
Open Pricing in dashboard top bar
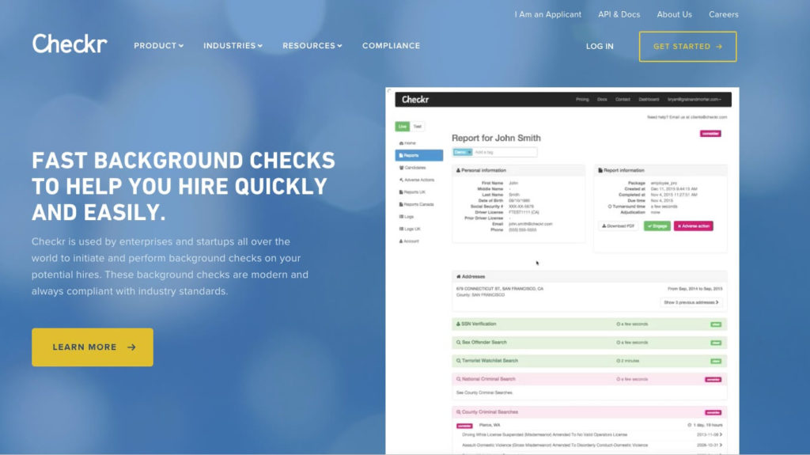(582, 99)
